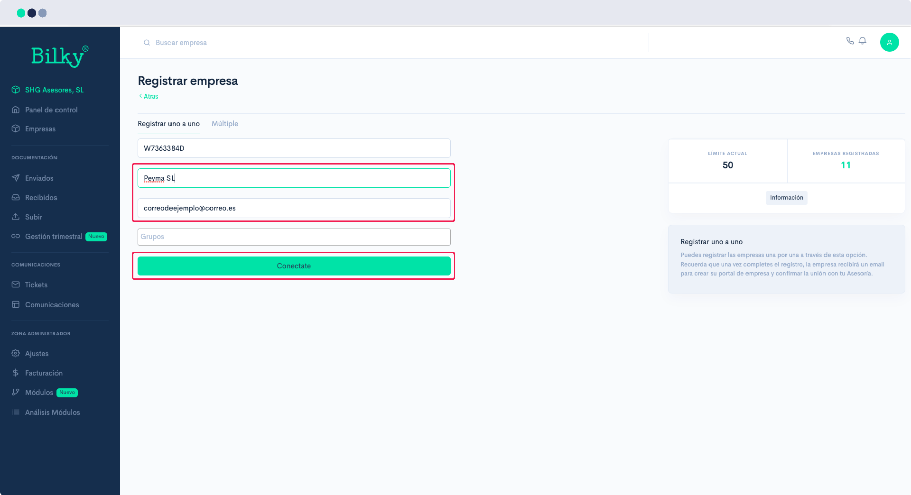Open the green user profile avatar

click(x=889, y=42)
